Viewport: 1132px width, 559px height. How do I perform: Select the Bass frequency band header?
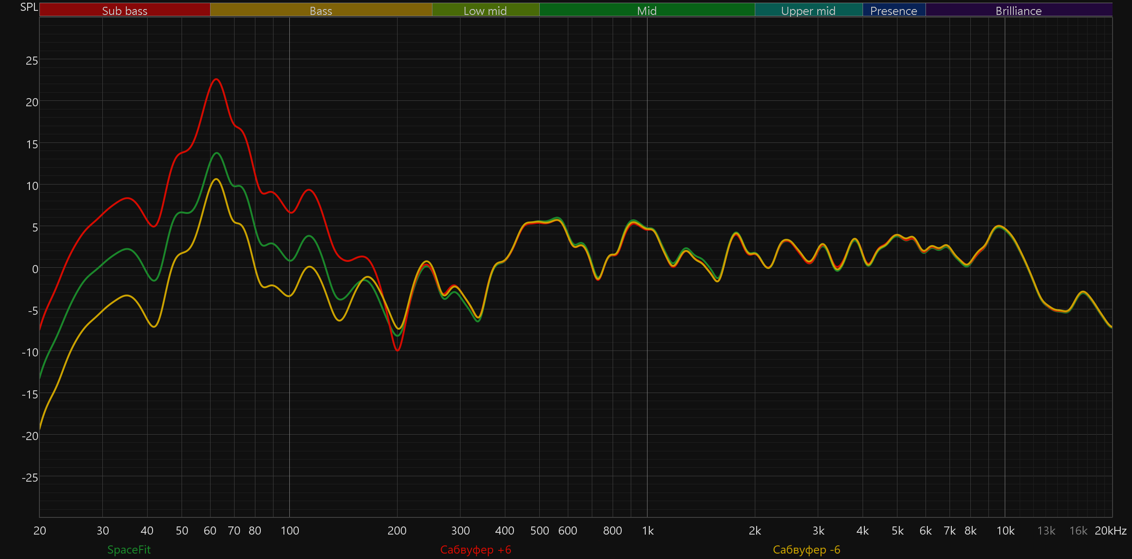click(321, 10)
